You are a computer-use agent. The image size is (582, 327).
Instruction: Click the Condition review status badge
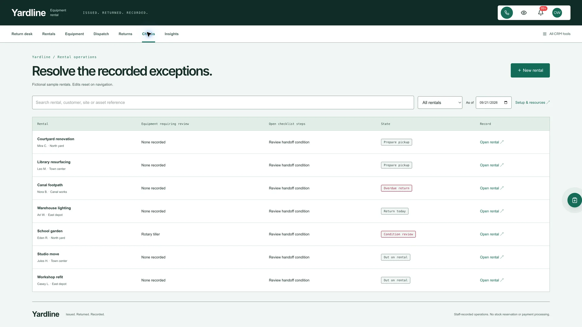(x=398, y=234)
